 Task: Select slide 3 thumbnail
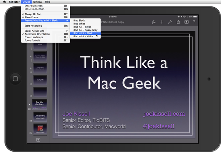(x=40, y=56)
